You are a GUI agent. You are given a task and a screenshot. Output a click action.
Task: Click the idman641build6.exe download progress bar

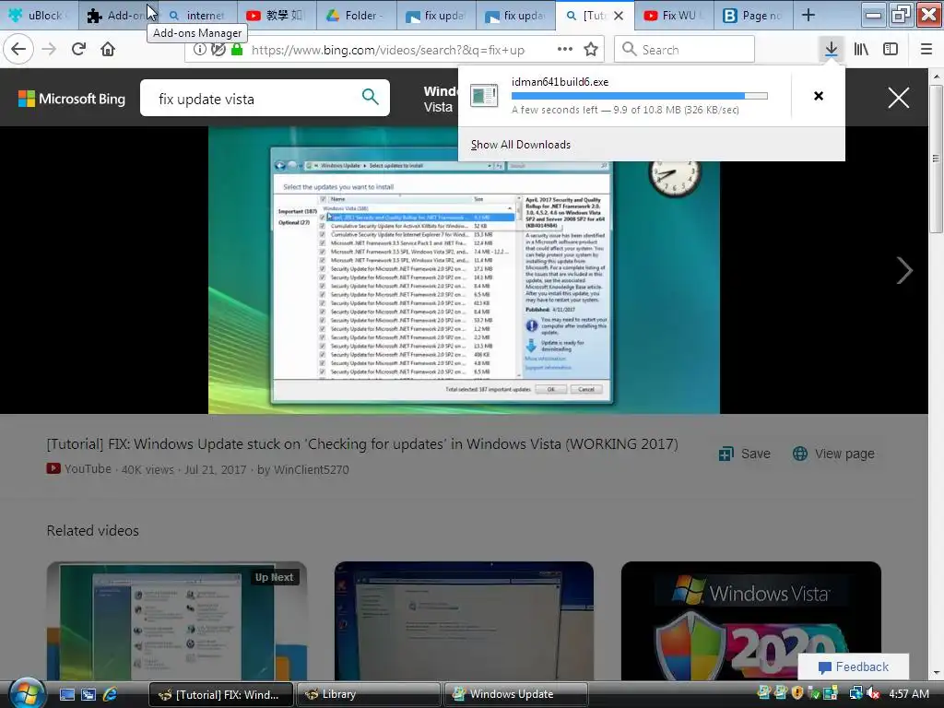tap(640, 96)
